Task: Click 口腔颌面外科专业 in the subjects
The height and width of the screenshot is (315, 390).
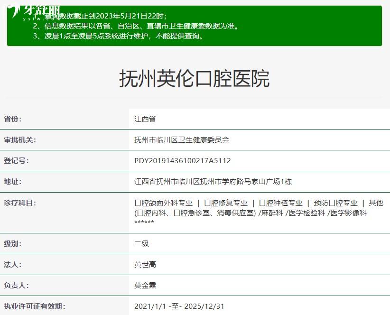Action: click(x=163, y=203)
